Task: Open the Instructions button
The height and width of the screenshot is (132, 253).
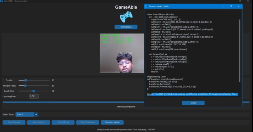Action: [126, 27]
